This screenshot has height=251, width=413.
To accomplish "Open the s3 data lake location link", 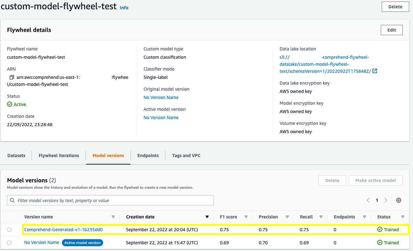I will pyautogui.click(x=325, y=64).
